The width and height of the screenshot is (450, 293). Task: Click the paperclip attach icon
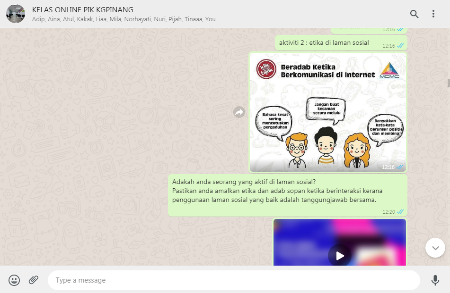33,280
